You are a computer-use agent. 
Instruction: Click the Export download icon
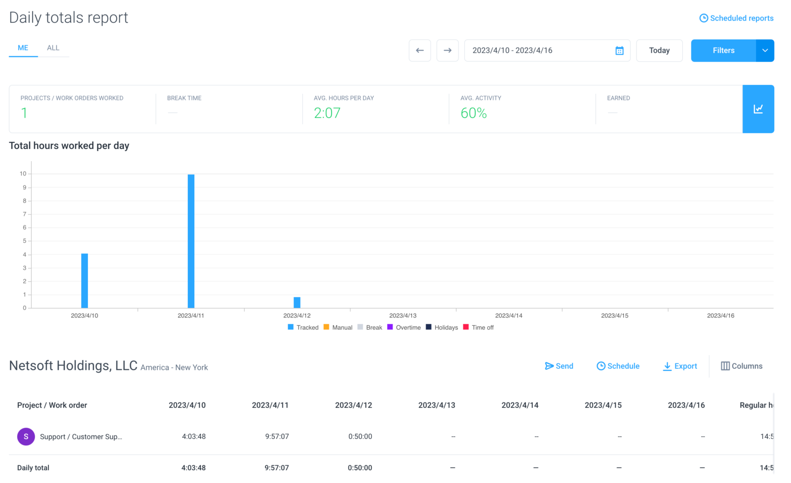click(x=667, y=366)
